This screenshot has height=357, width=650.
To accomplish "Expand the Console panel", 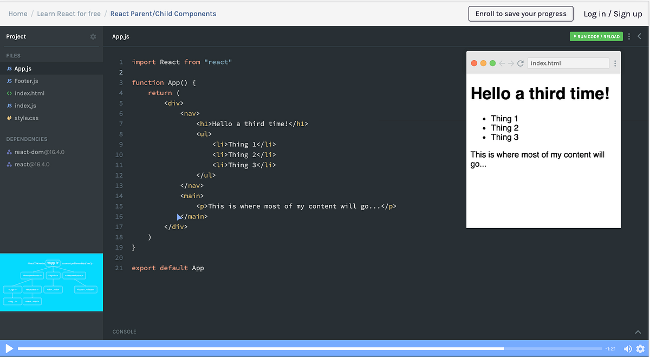I will [x=638, y=332].
